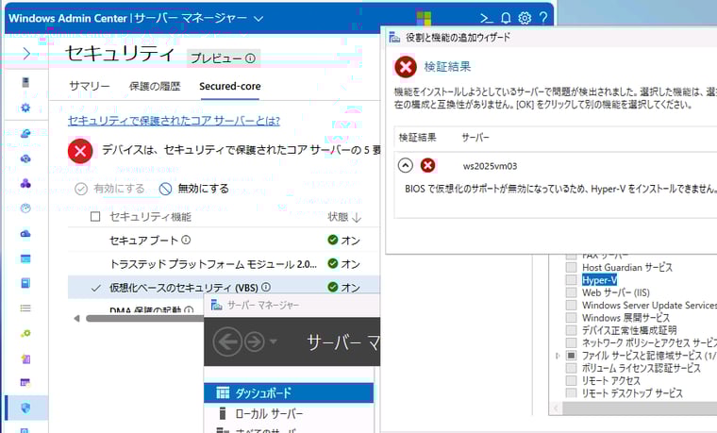Check the Windows 展開サービス role
The width and height of the screenshot is (717, 433).
pyautogui.click(x=571, y=318)
